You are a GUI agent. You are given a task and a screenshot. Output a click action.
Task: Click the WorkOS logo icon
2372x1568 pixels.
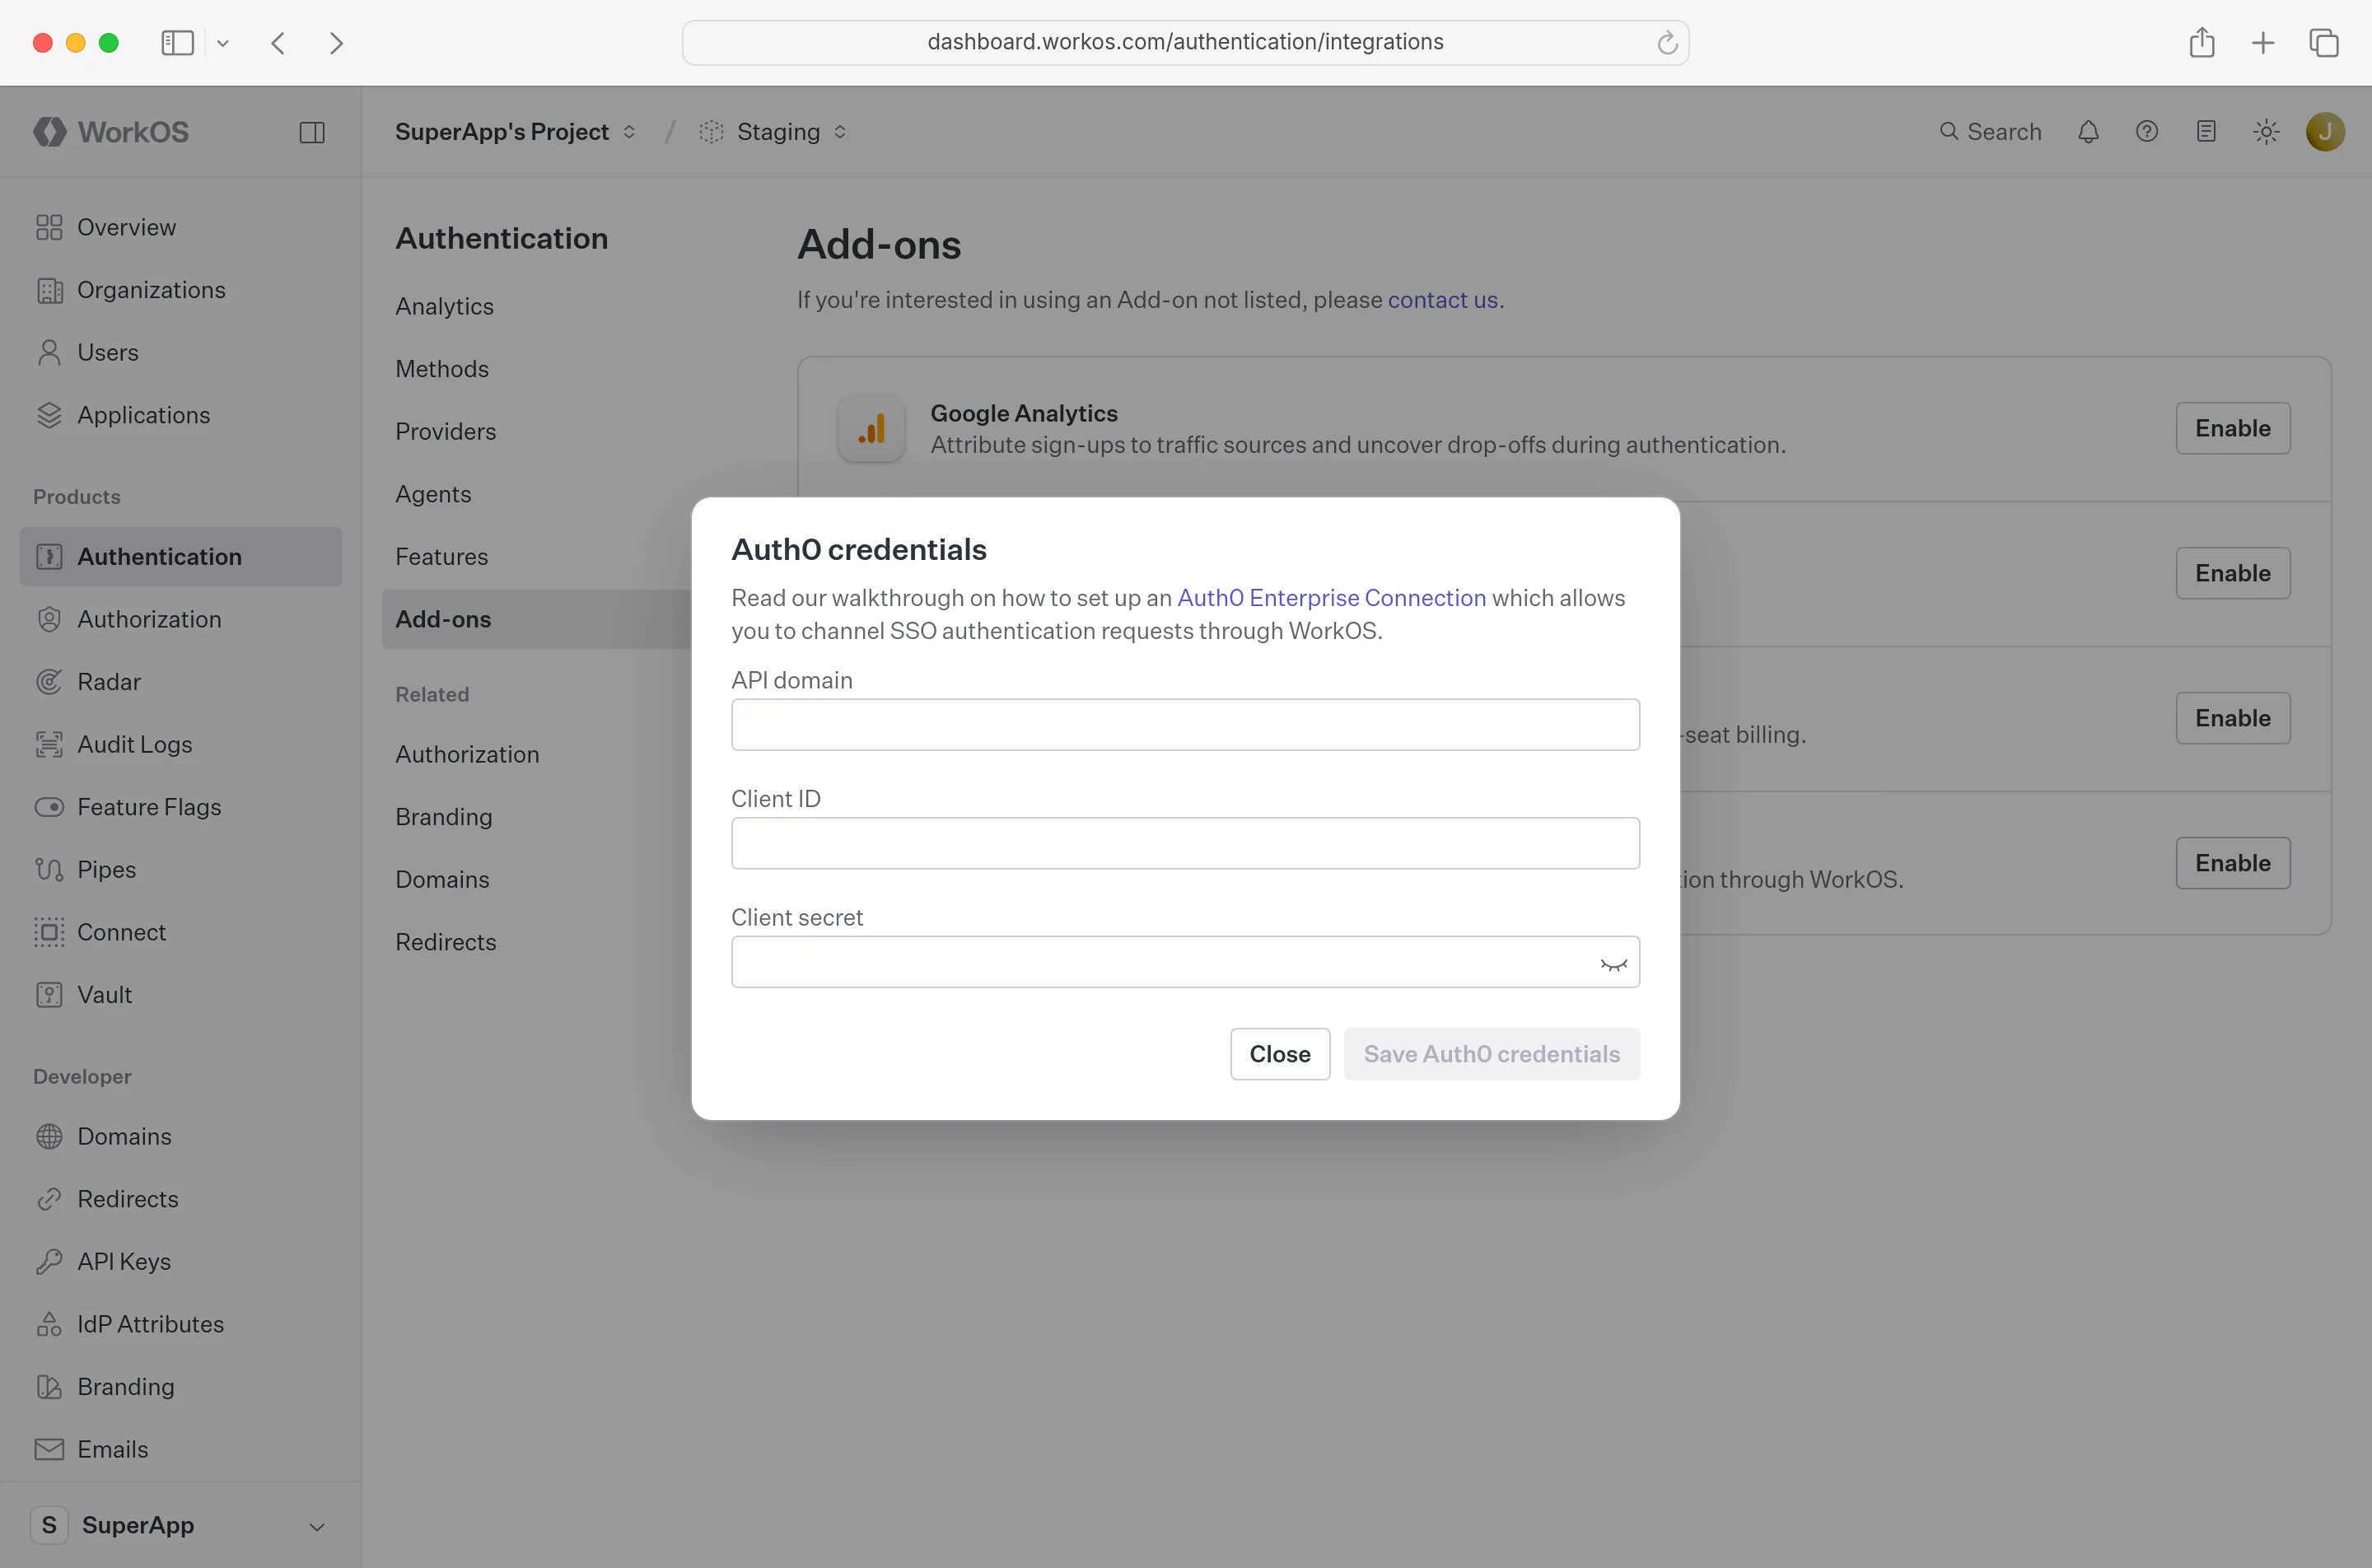point(49,132)
